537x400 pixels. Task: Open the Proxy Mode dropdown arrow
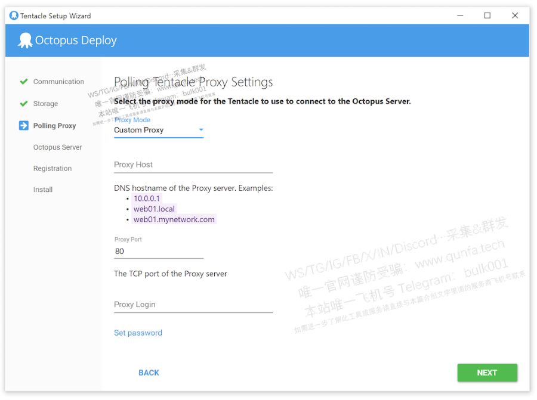coord(201,130)
